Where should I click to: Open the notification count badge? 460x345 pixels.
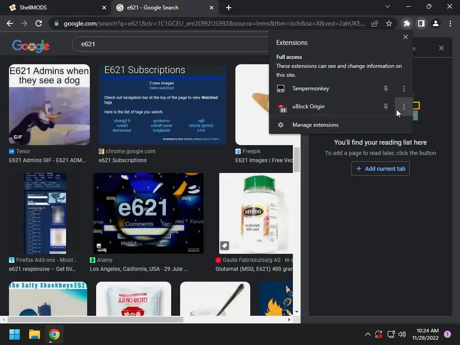(x=447, y=334)
